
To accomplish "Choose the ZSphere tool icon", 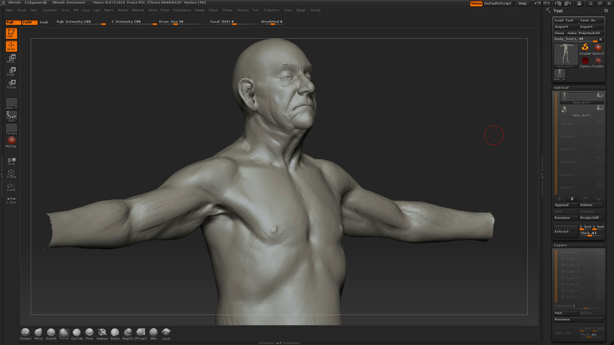I will click(x=585, y=61).
